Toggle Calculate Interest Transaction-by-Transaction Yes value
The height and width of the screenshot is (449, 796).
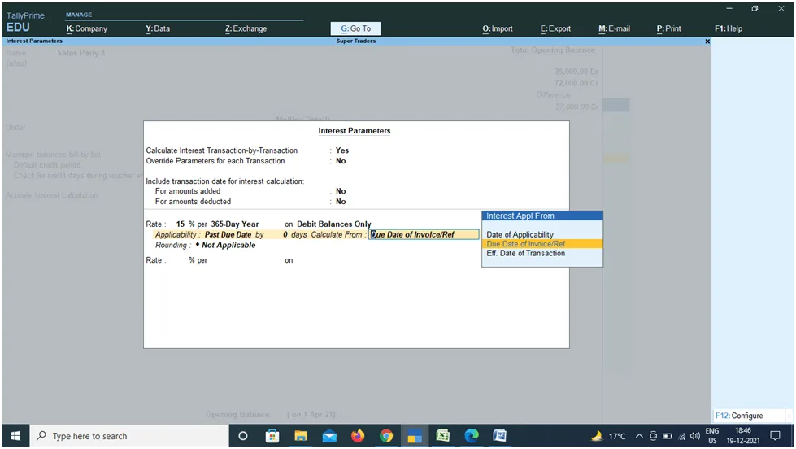[x=341, y=150]
